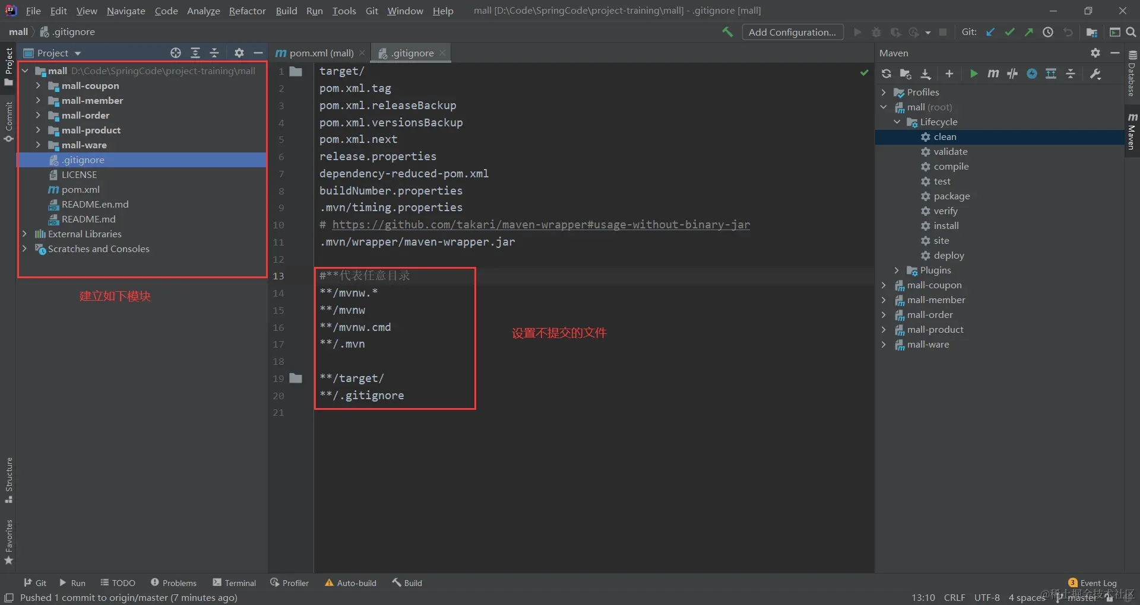1140x605 pixels.
Task: Expand External Libraries node
Action: point(24,234)
